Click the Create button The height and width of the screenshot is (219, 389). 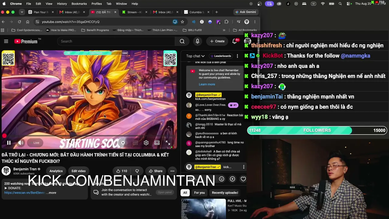pos(217,41)
